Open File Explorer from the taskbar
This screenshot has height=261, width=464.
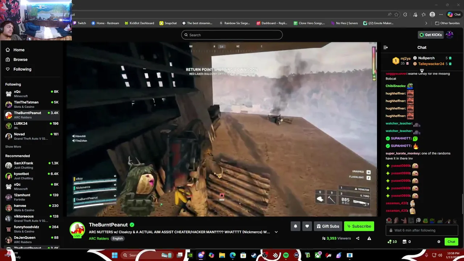click(222, 255)
